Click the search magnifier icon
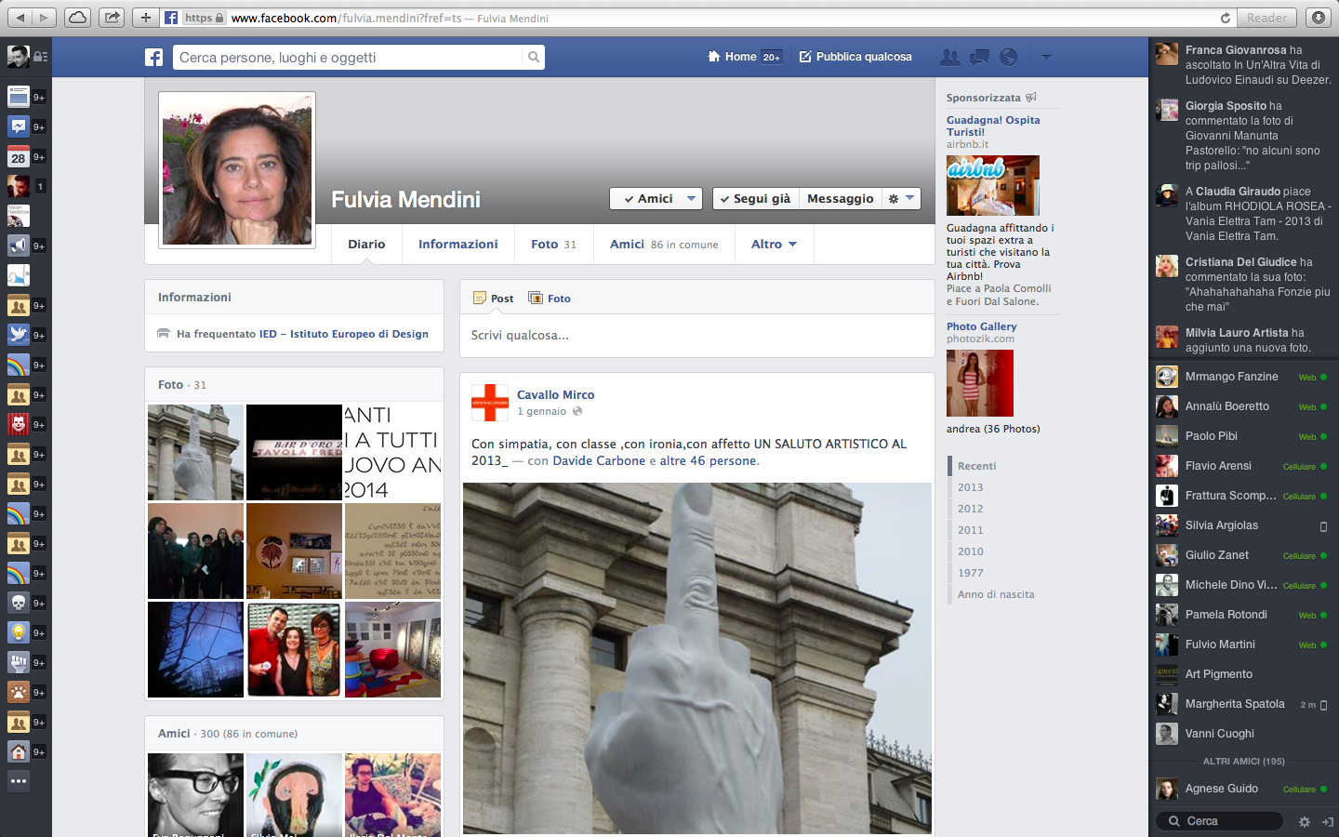This screenshot has width=1339, height=837. tap(534, 58)
